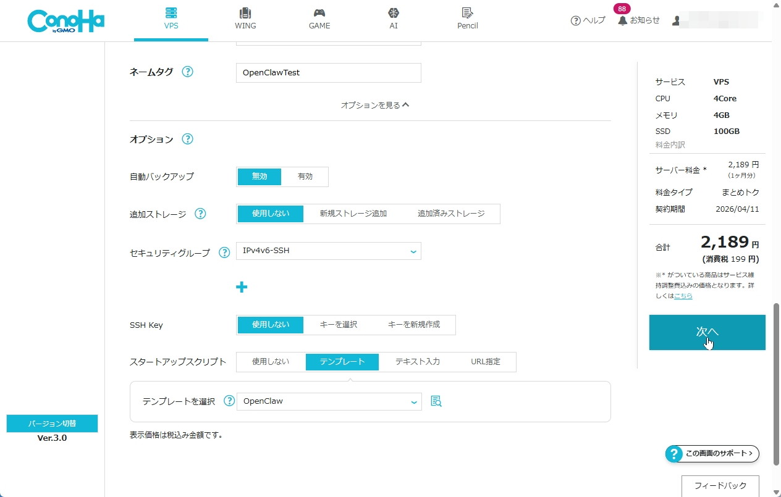This screenshot has height=497, width=781.
Task: Click the 追加ストレージ help icon
Action: (200, 214)
